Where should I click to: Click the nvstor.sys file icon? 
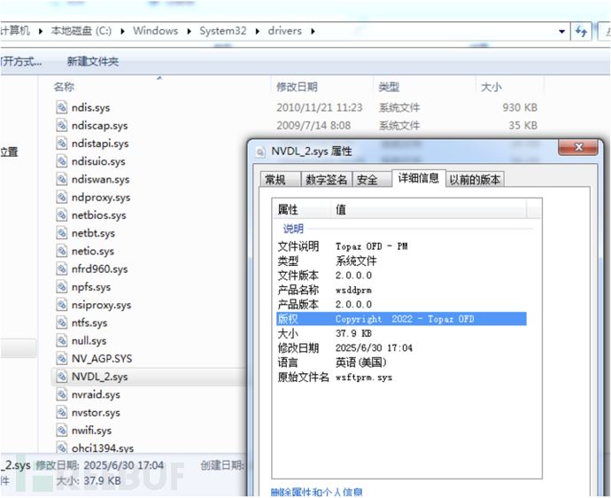coord(62,412)
